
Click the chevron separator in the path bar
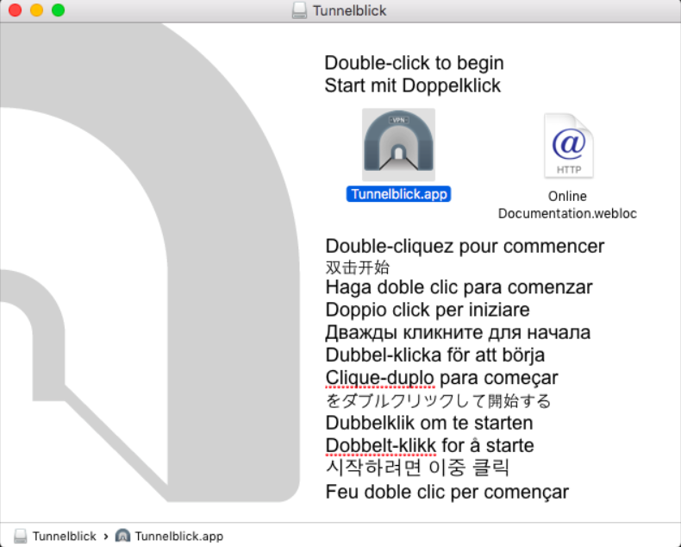105,536
